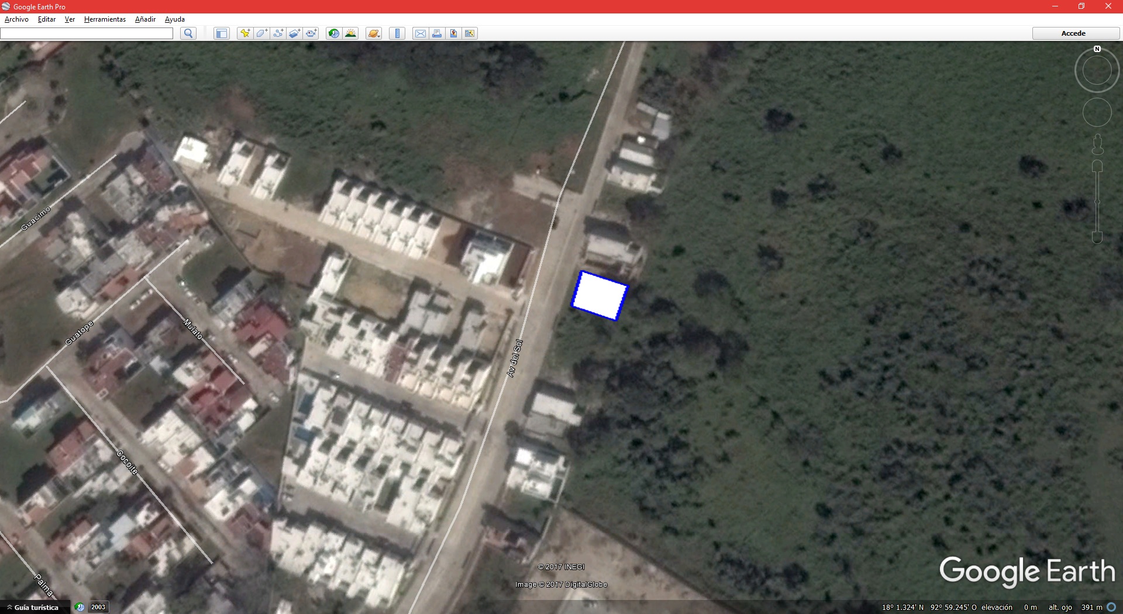Open the Herramientas menu
The width and height of the screenshot is (1123, 614).
click(x=105, y=19)
